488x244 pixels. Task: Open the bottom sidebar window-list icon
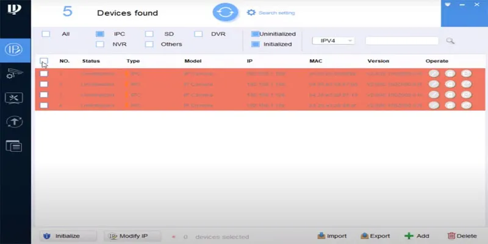click(x=13, y=145)
